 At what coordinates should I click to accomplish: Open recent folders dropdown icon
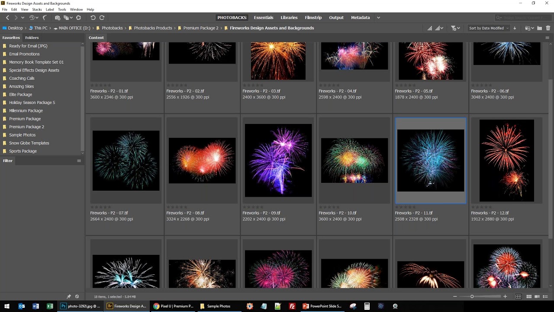coord(529,28)
